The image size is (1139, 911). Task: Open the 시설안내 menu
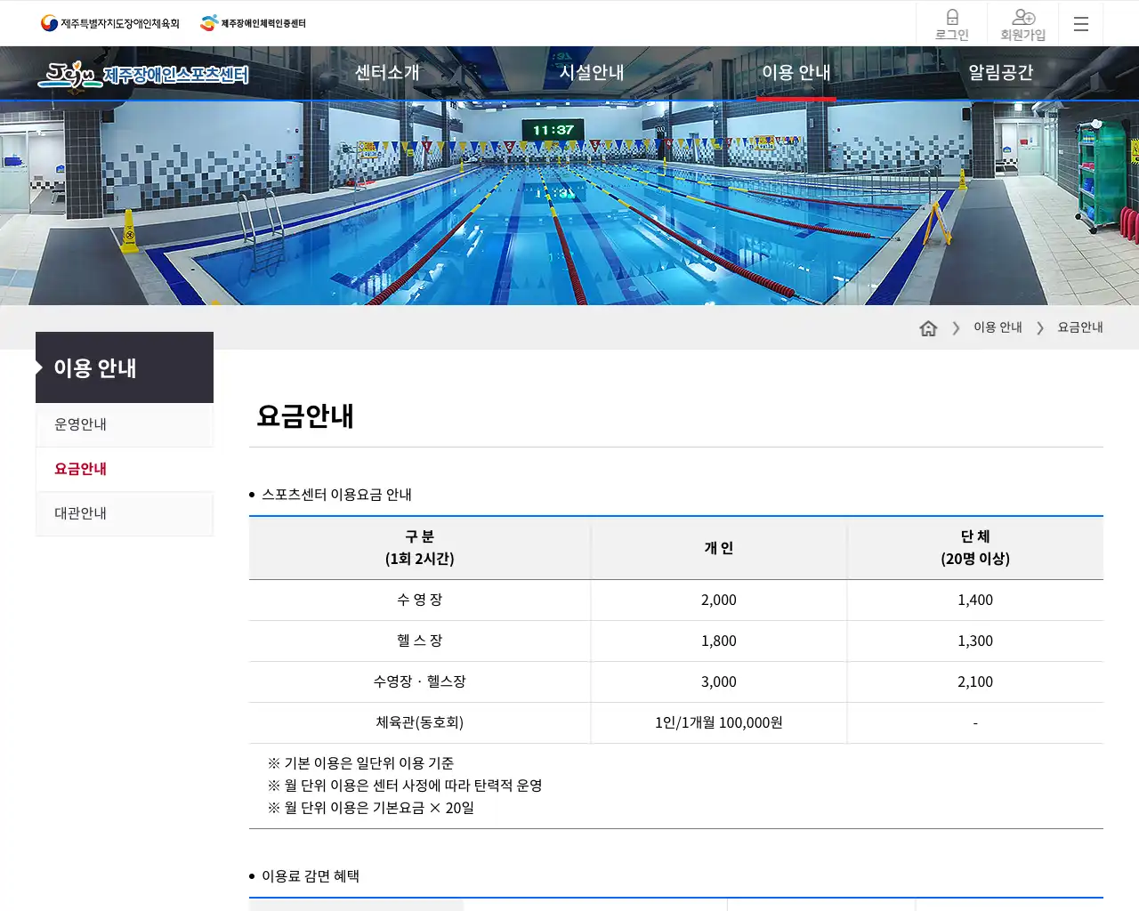pos(592,72)
